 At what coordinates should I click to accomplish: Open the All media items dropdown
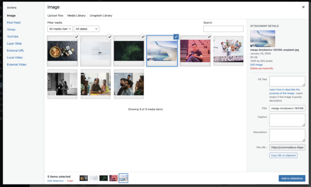click(x=60, y=29)
